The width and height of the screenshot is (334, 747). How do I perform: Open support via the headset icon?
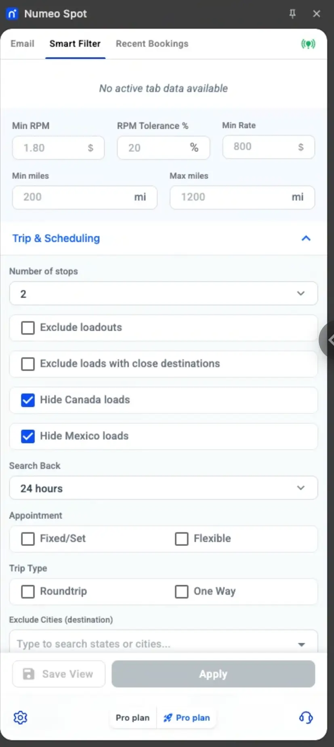306,718
